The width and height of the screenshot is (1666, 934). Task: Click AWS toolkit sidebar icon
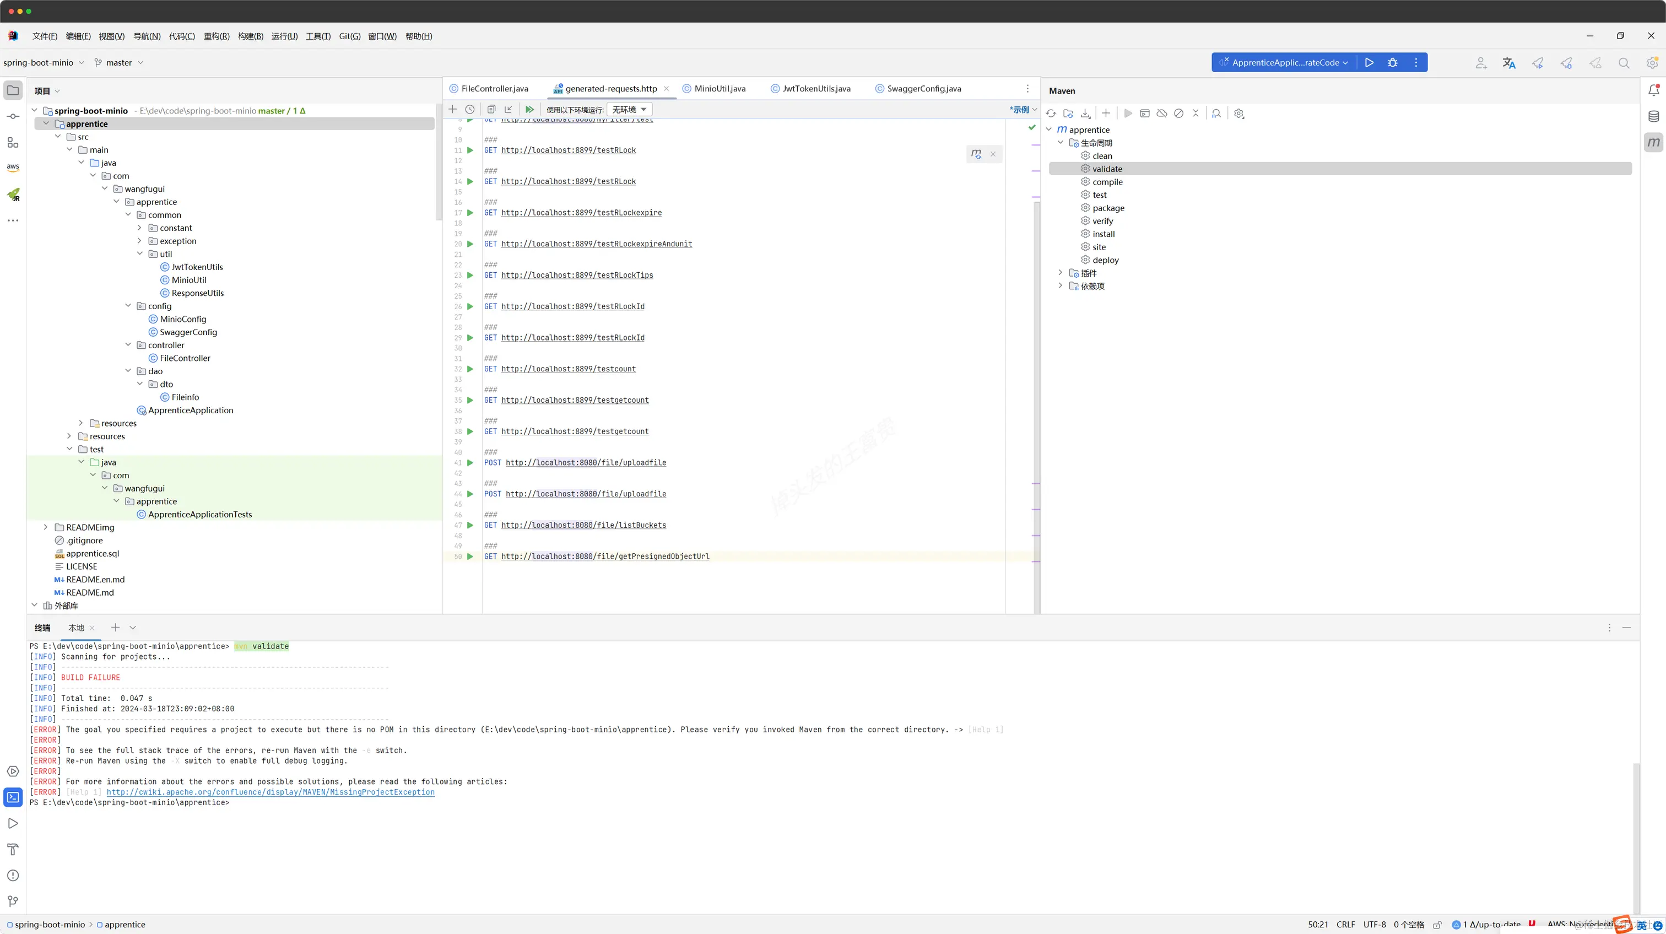click(x=13, y=167)
